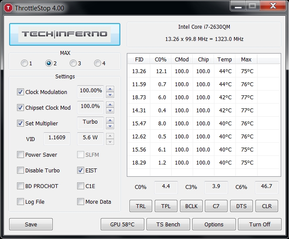This screenshot has height=239, width=289.
Task: Click the Set Multiplier Turbo field
Action: coord(91,123)
